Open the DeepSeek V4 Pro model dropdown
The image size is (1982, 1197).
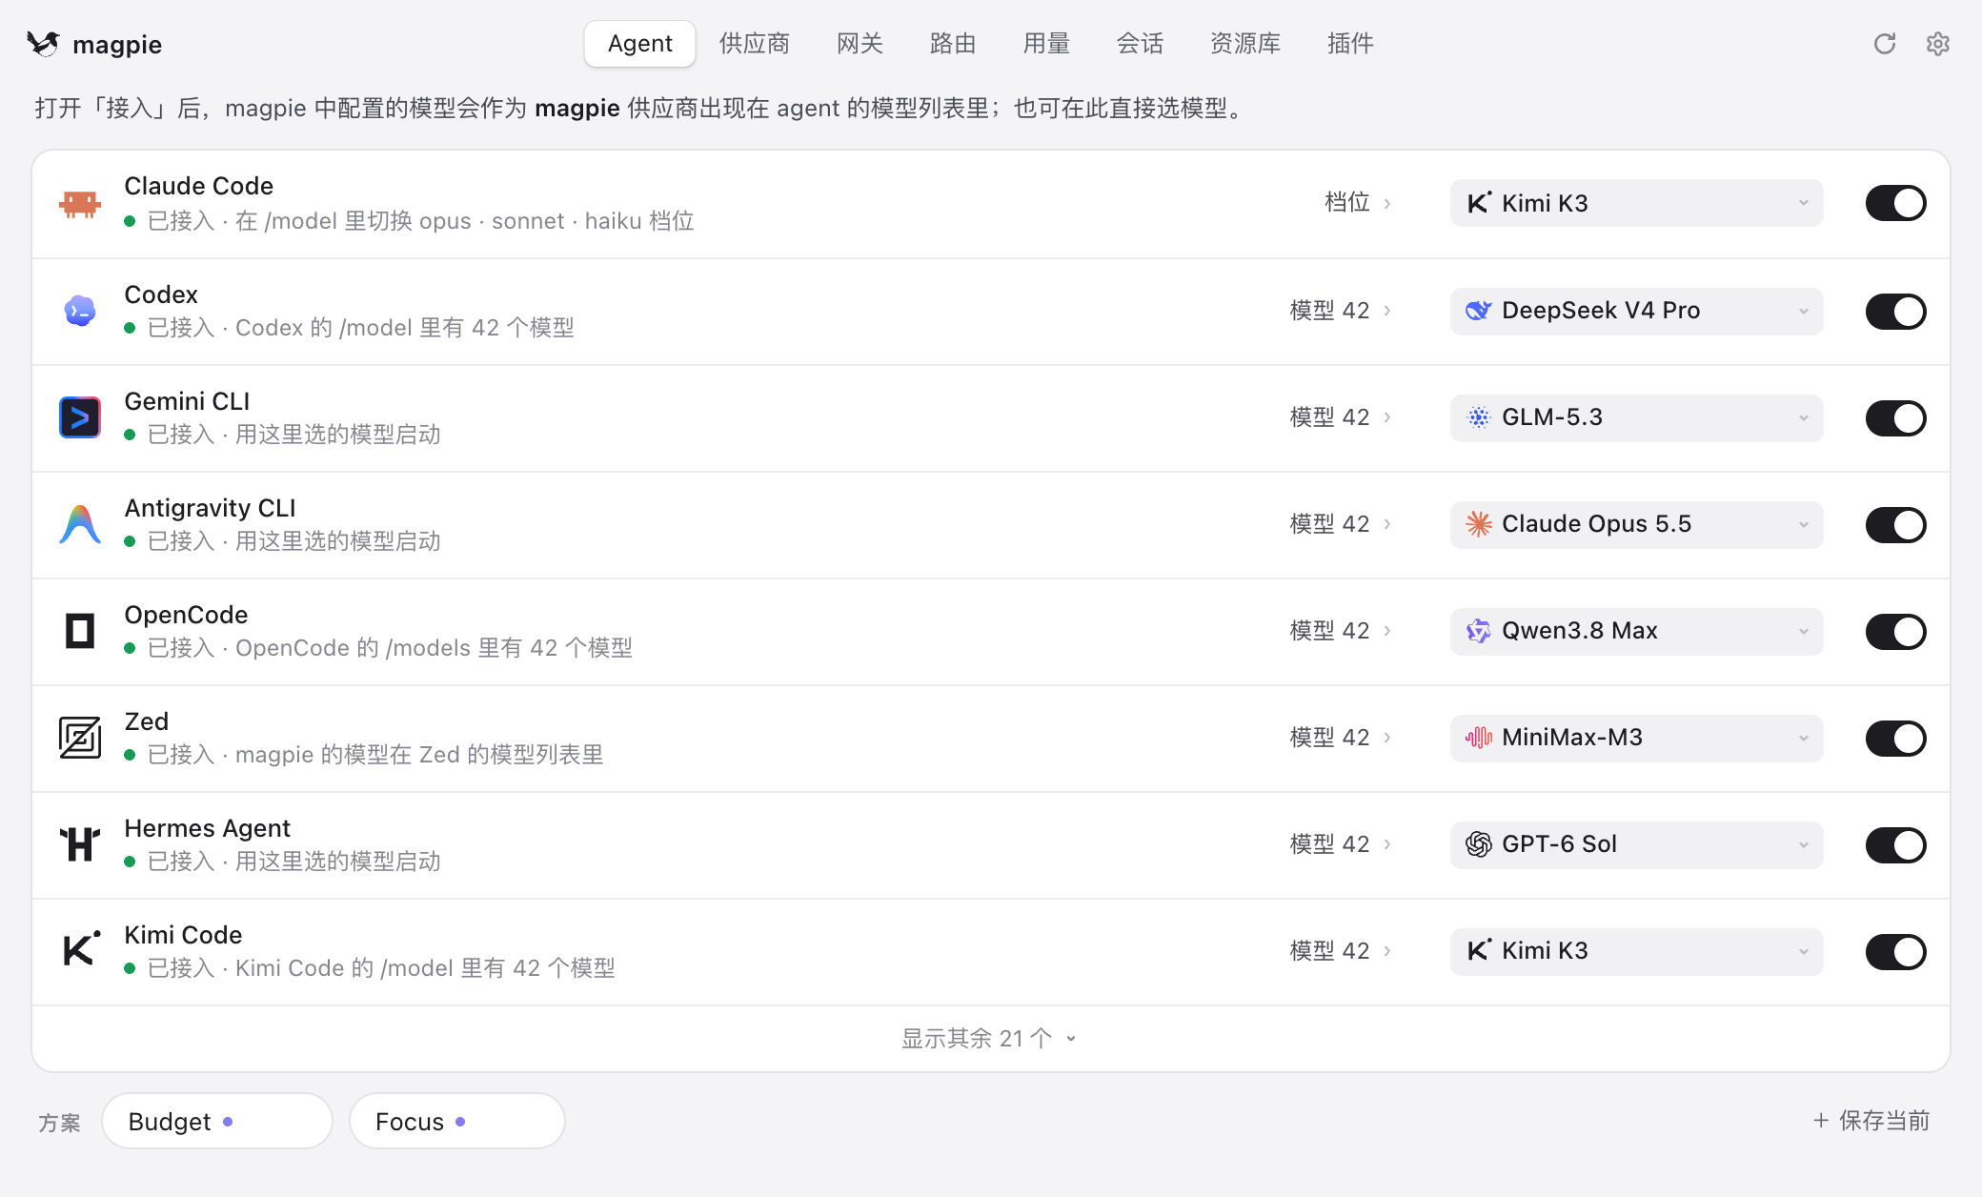1636,311
